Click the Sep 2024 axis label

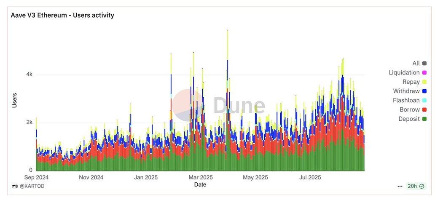click(36, 177)
